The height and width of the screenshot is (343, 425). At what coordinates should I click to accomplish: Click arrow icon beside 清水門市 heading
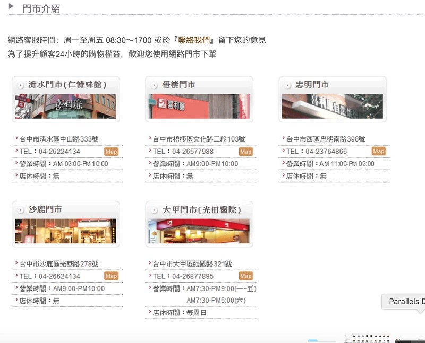click(21, 85)
